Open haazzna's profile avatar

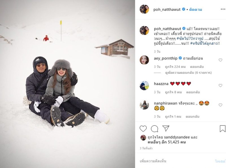click(x=144, y=86)
